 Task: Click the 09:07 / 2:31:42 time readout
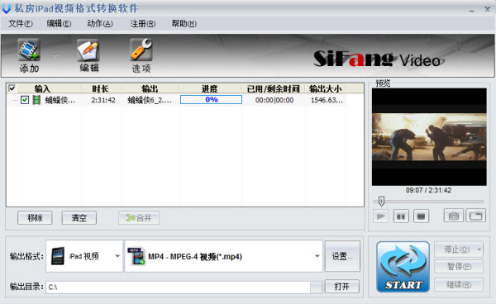tap(428, 190)
